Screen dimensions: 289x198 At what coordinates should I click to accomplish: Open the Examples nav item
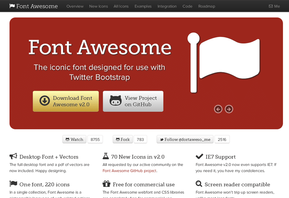click(143, 6)
